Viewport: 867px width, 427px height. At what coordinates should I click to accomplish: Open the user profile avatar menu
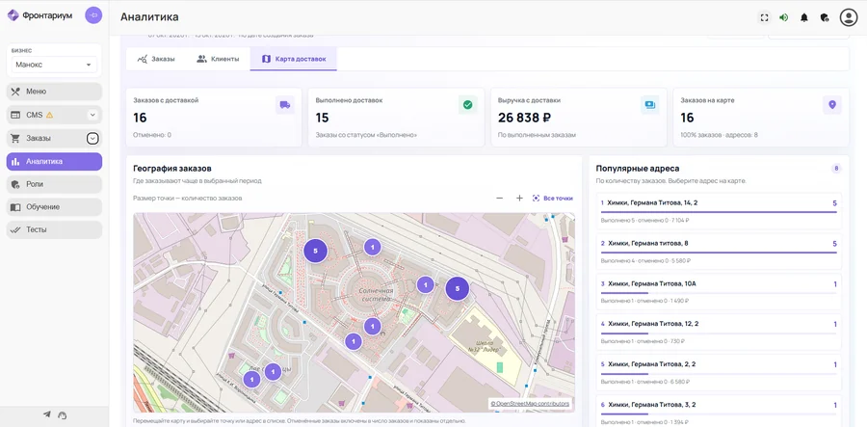[848, 17]
